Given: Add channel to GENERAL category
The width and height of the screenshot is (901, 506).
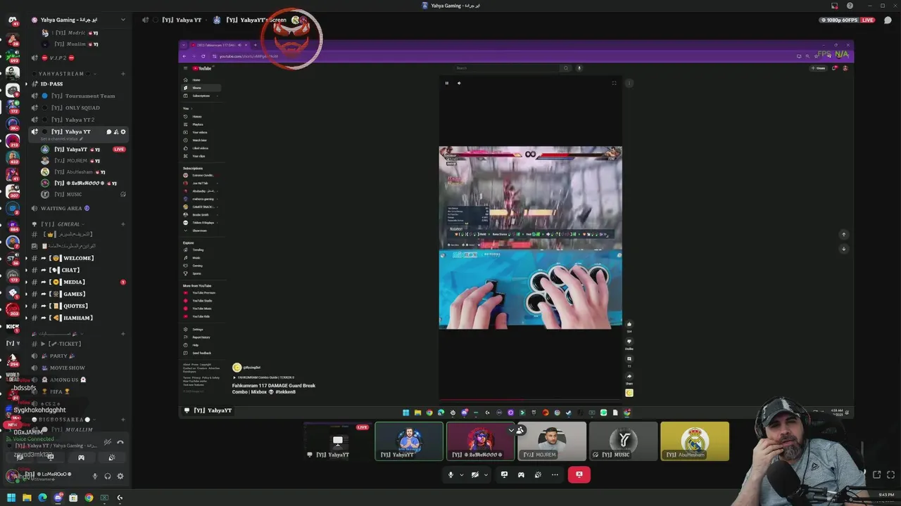Looking at the screenshot, I should coord(123,224).
